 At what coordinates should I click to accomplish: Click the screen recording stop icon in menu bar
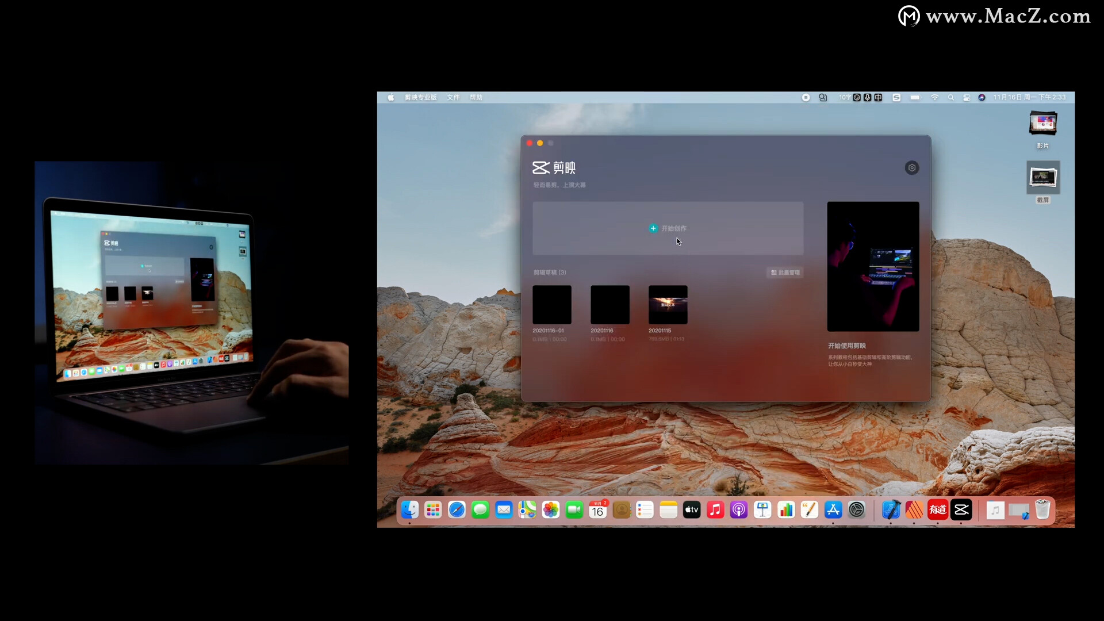click(x=806, y=98)
